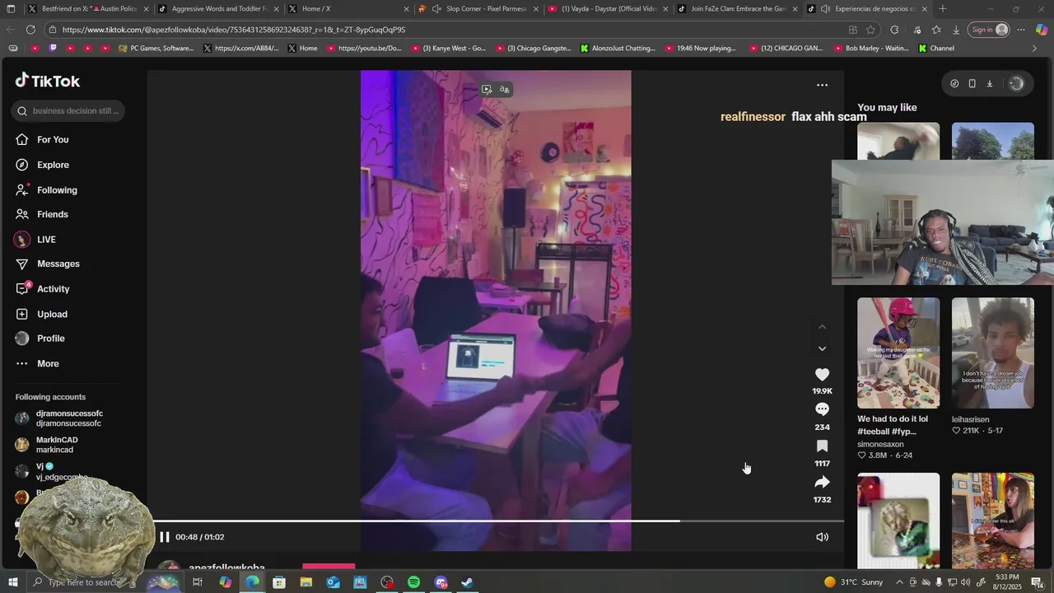This screenshot has width=1054, height=593.
Task: Open the Friends page
Action: click(x=52, y=214)
